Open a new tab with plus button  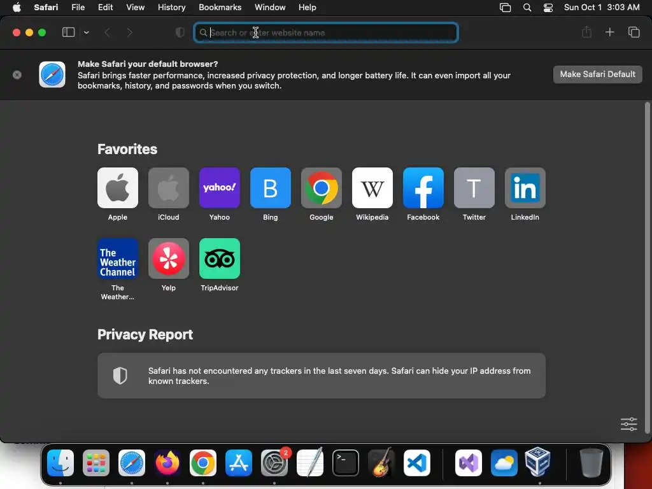coord(609,32)
